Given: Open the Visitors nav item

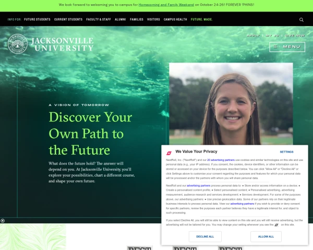Looking at the screenshot, I should (153, 19).
